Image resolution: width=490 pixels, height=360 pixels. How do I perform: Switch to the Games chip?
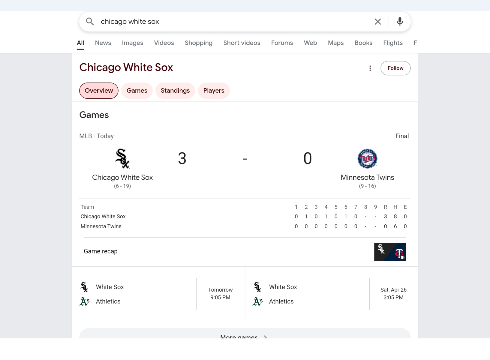tap(137, 91)
